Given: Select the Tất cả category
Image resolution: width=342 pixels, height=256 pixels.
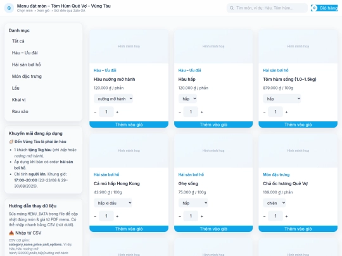Looking at the screenshot, I should [x=44, y=41].
